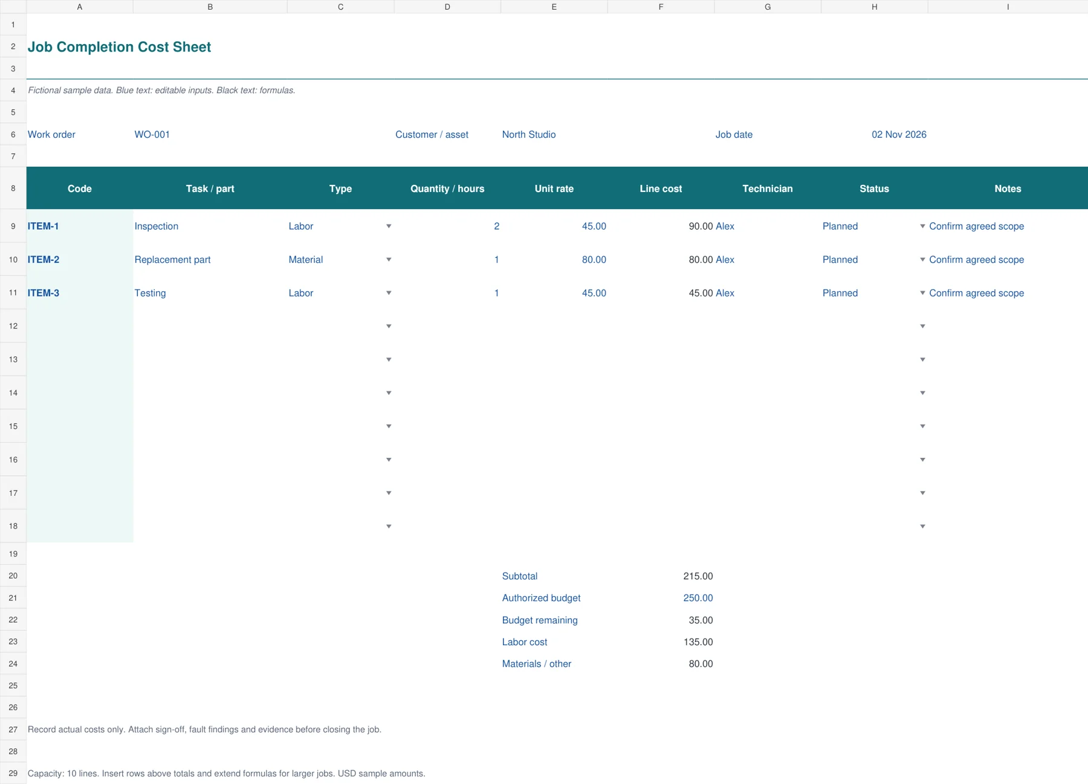The image size is (1088, 784).
Task: Select the WO-001 work order cell
Action: click(210, 135)
